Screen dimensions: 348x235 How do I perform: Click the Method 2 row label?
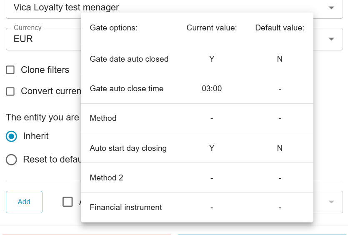click(107, 178)
